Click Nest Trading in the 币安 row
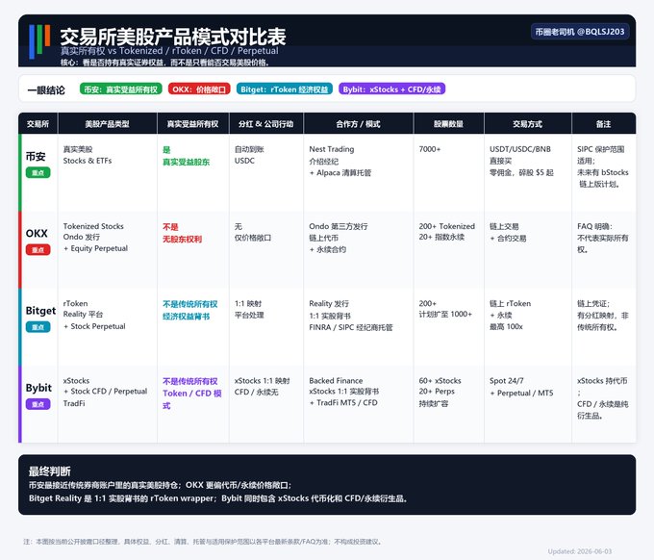The height and width of the screenshot is (560, 654). click(332, 149)
